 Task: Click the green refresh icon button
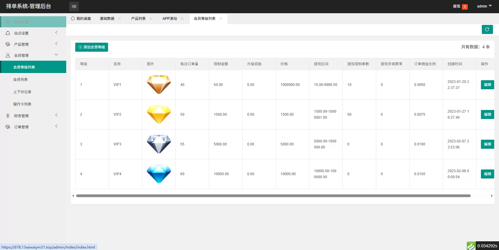(487, 29)
